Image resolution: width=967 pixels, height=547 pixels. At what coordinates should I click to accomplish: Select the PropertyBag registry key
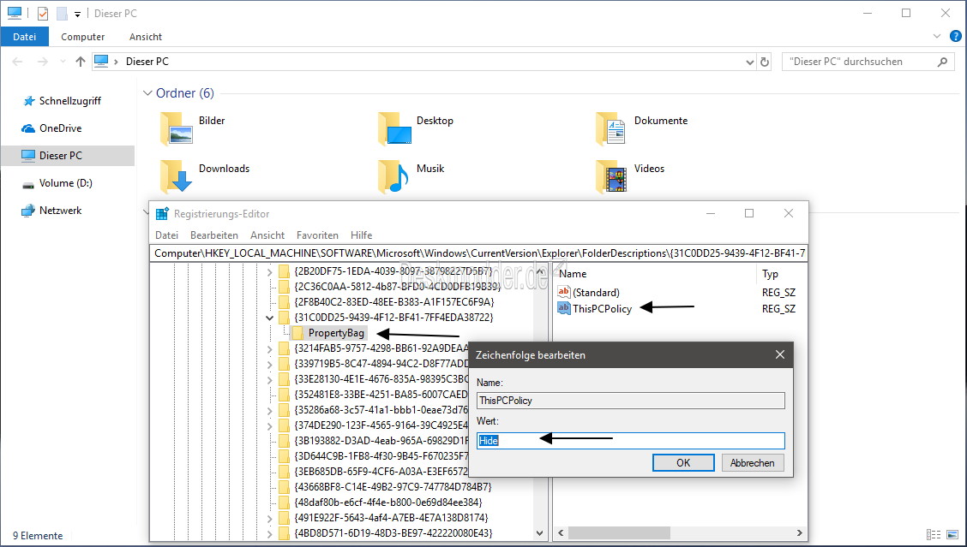336,333
